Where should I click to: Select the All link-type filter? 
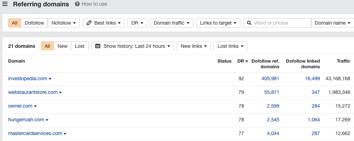tap(15, 23)
